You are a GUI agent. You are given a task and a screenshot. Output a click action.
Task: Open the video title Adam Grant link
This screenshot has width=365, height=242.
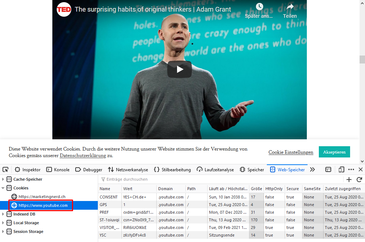pyautogui.click(x=153, y=9)
